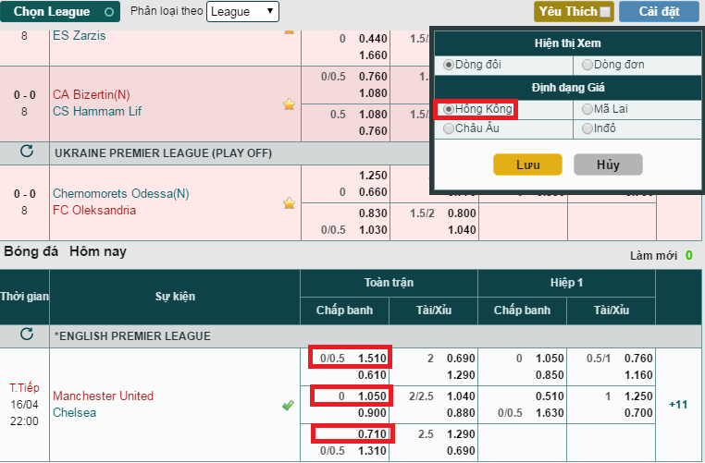The height and width of the screenshot is (463, 705).
Task: Refresh the Ukraine Premier League section
Action: 26,152
